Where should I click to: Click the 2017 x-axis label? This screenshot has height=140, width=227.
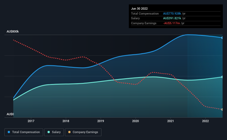tap(31, 121)
